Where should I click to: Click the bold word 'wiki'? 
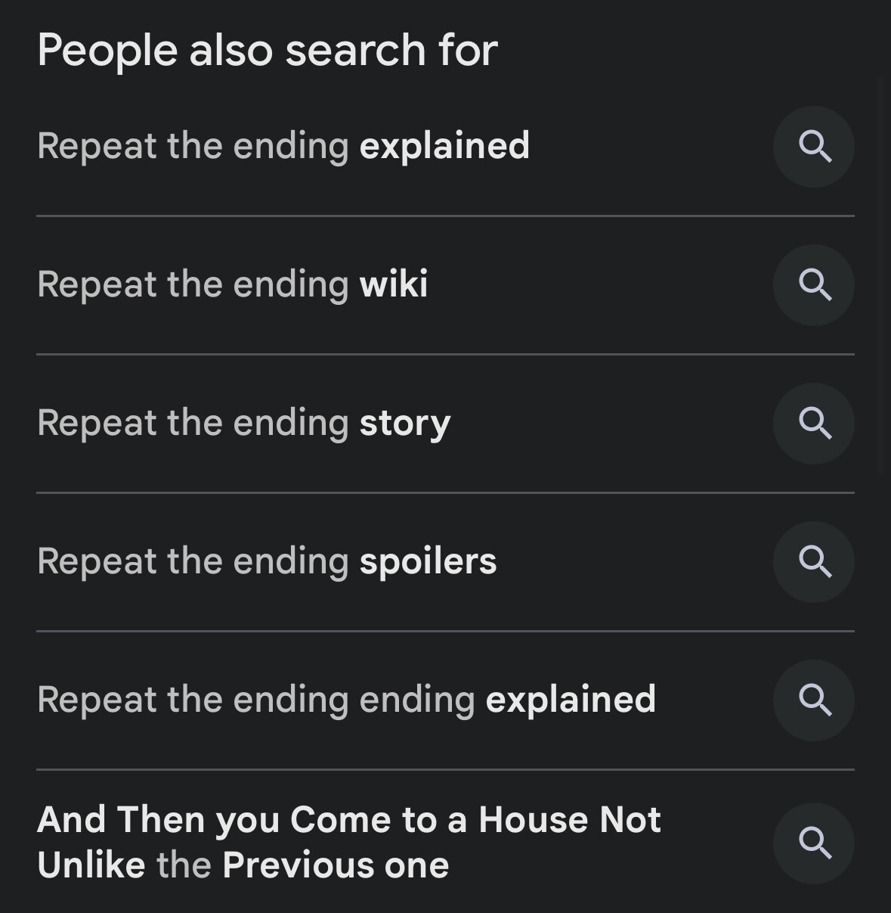[x=394, y=284]
